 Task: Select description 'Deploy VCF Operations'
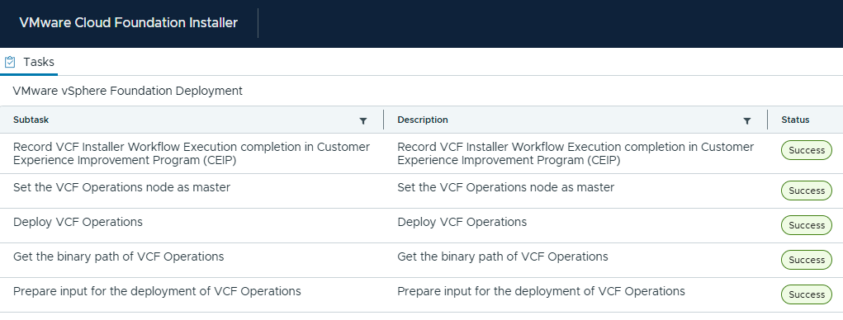(x=462, y=222)
